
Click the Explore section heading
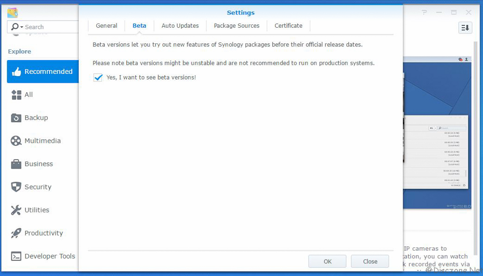tap(19, 52)
